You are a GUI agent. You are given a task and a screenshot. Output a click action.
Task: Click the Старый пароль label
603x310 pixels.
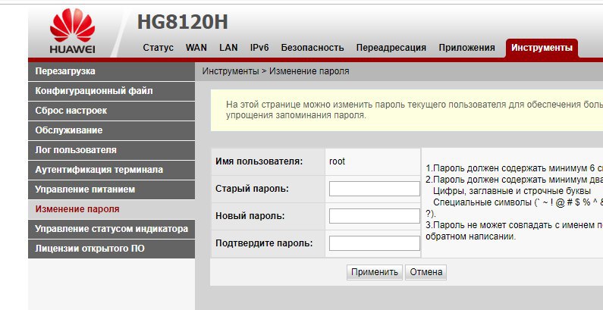click(x=252, y=189)
